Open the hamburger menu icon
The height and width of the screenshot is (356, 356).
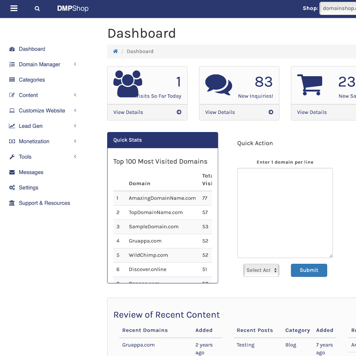pyautogui.click(x=14, y=9)
